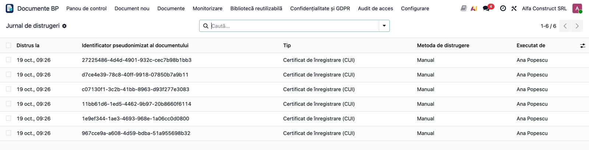Image resolution: width=589 pixels, height=150 pixels.
Task: Sort by the Tip column header
Action: point(287,45)
